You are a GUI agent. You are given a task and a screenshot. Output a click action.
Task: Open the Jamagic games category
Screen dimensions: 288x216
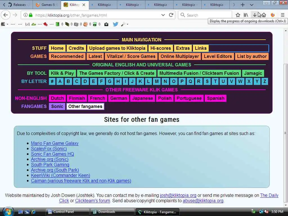tap(253, 73)
